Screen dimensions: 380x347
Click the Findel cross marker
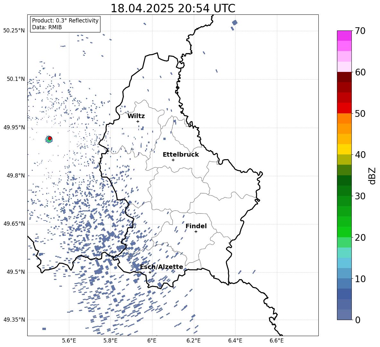(196, 232)
